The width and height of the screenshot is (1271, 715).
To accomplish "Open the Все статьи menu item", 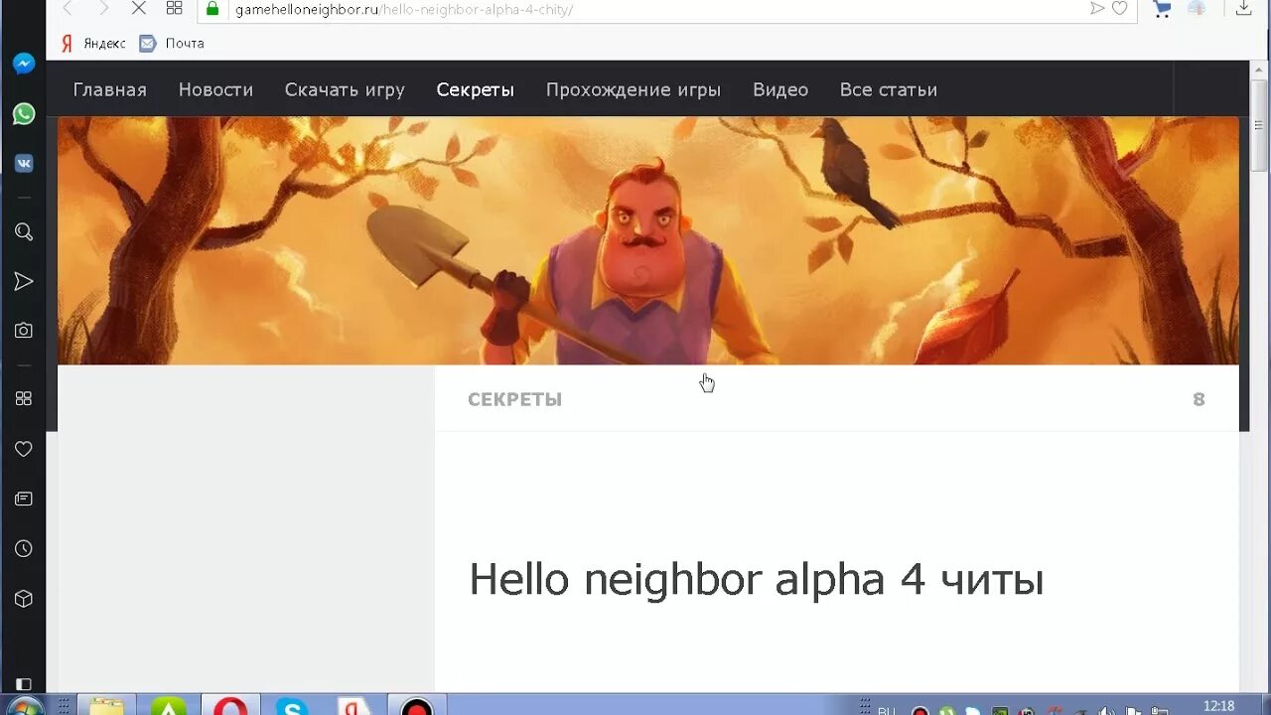I will [889, 89].
